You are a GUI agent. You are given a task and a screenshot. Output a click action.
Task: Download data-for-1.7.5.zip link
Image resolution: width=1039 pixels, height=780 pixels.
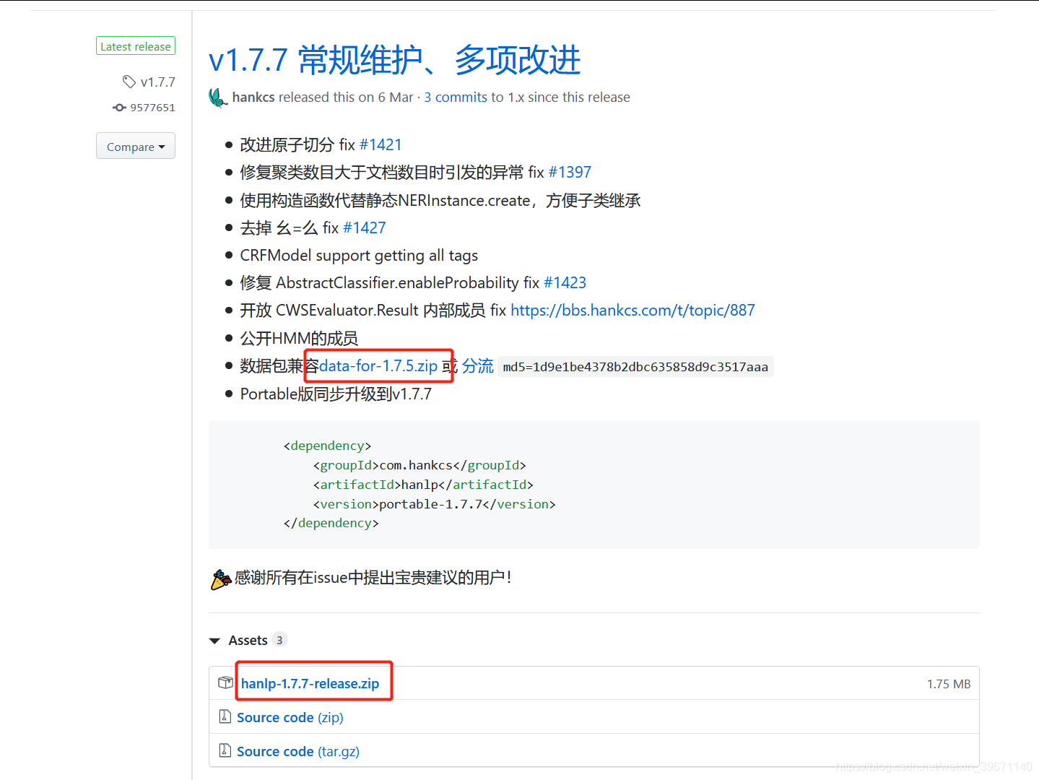click(x=378, y=365)
